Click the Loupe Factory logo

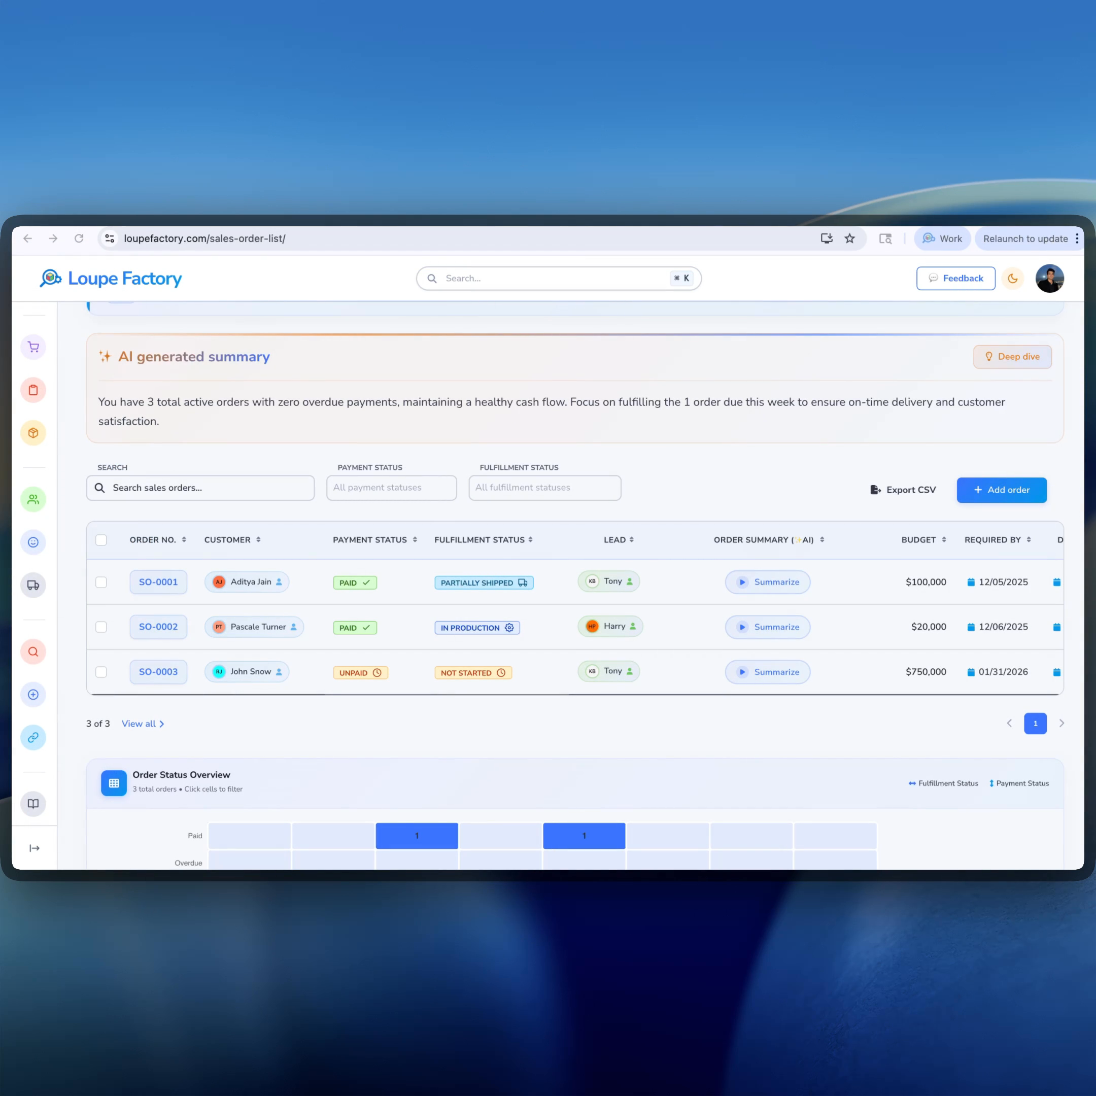coord(111,279)
